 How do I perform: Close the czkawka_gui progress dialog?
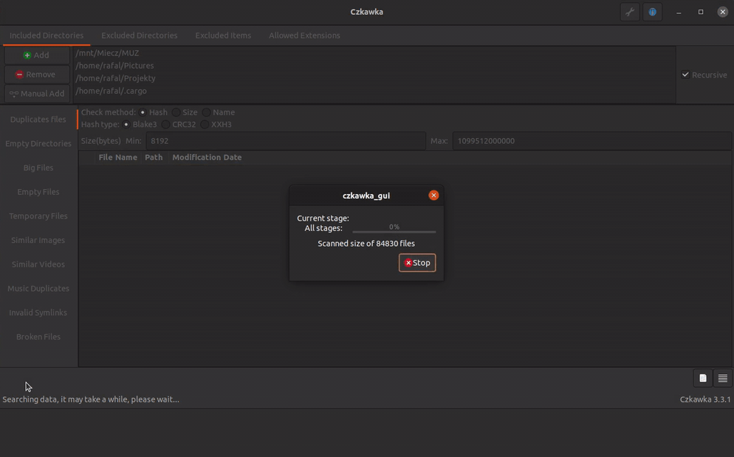433,195
